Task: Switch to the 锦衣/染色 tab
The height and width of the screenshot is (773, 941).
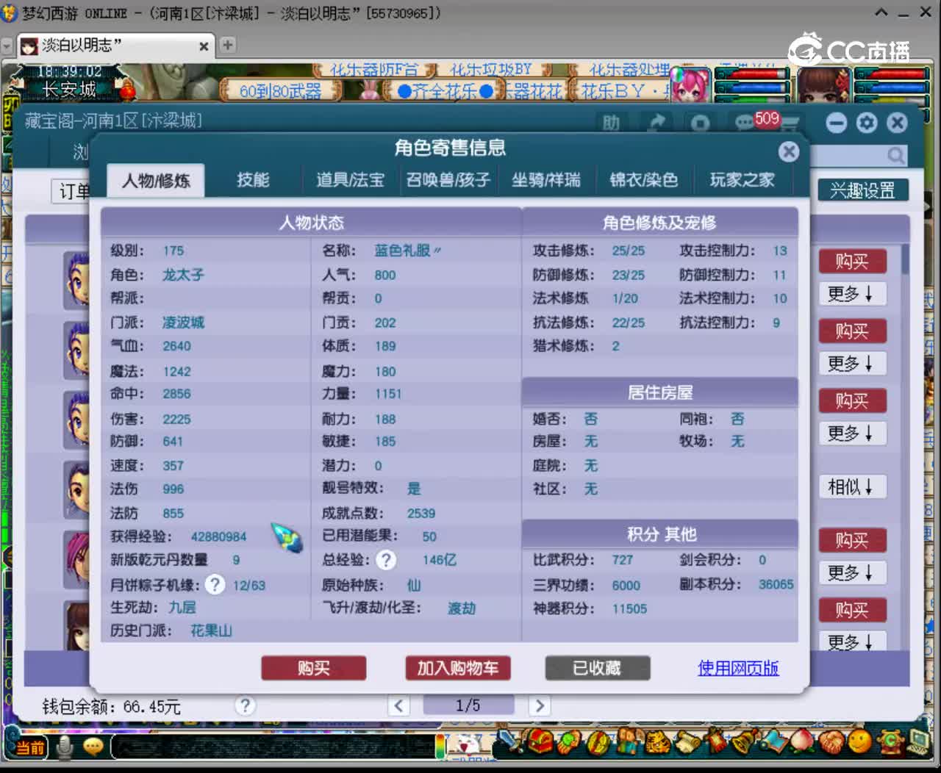Action: coord(643,180)
